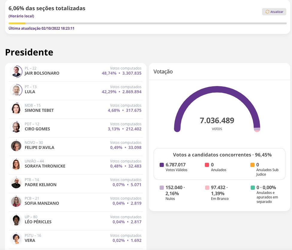Click the lilac Nulos legend swatch

(x=162, y=188)
